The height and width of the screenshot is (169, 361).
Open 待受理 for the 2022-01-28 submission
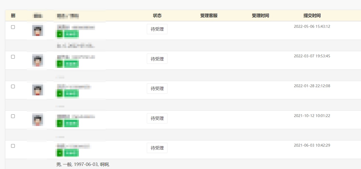(157, 88)
